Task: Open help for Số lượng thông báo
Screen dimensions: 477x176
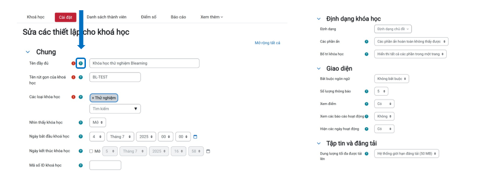Action: (x=366, y=91)
